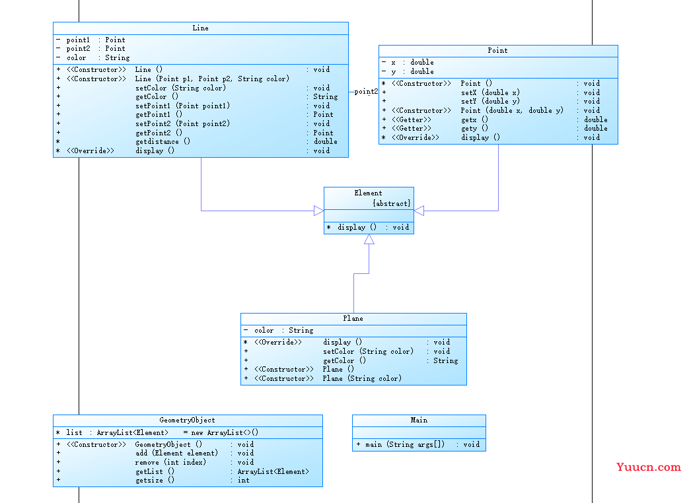
Task: Click the Element abstract class header
Action: [368, 193]
